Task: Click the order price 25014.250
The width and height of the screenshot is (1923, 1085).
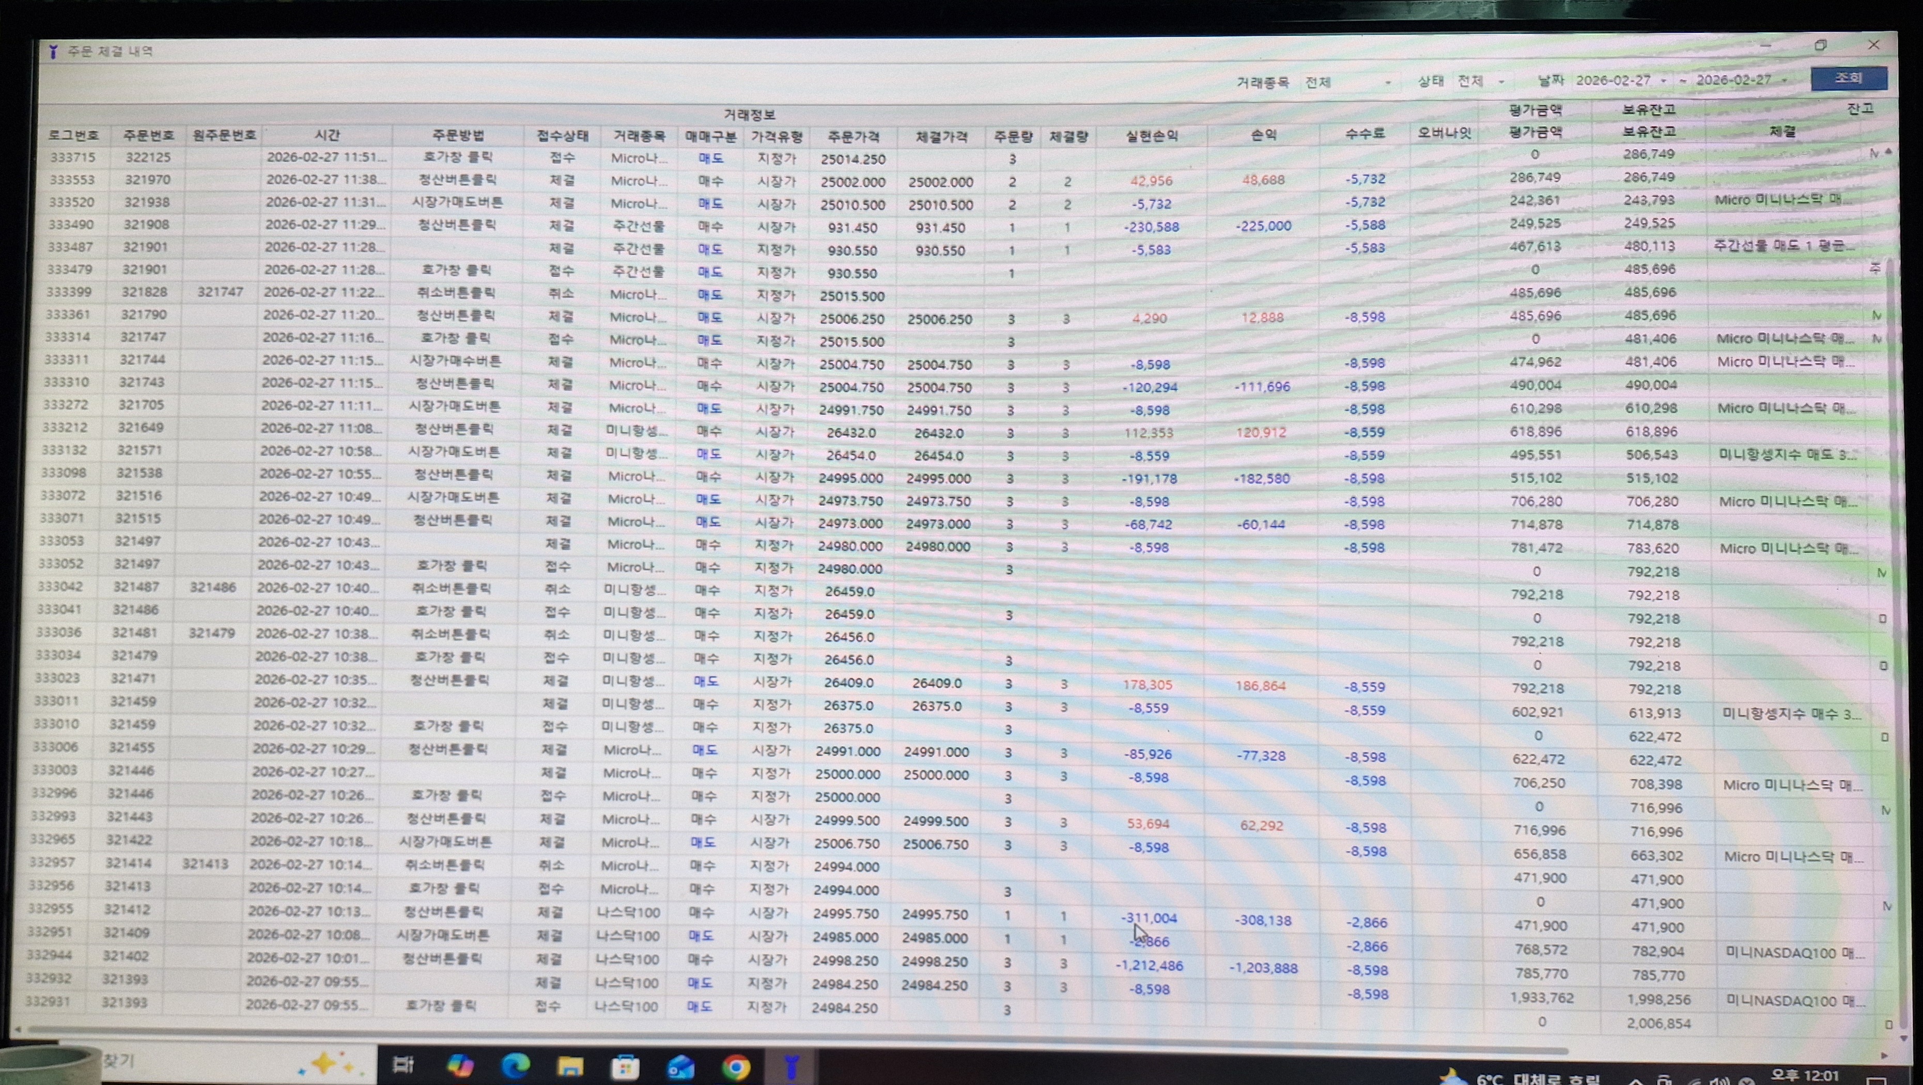Action: (x=852, y=159)
